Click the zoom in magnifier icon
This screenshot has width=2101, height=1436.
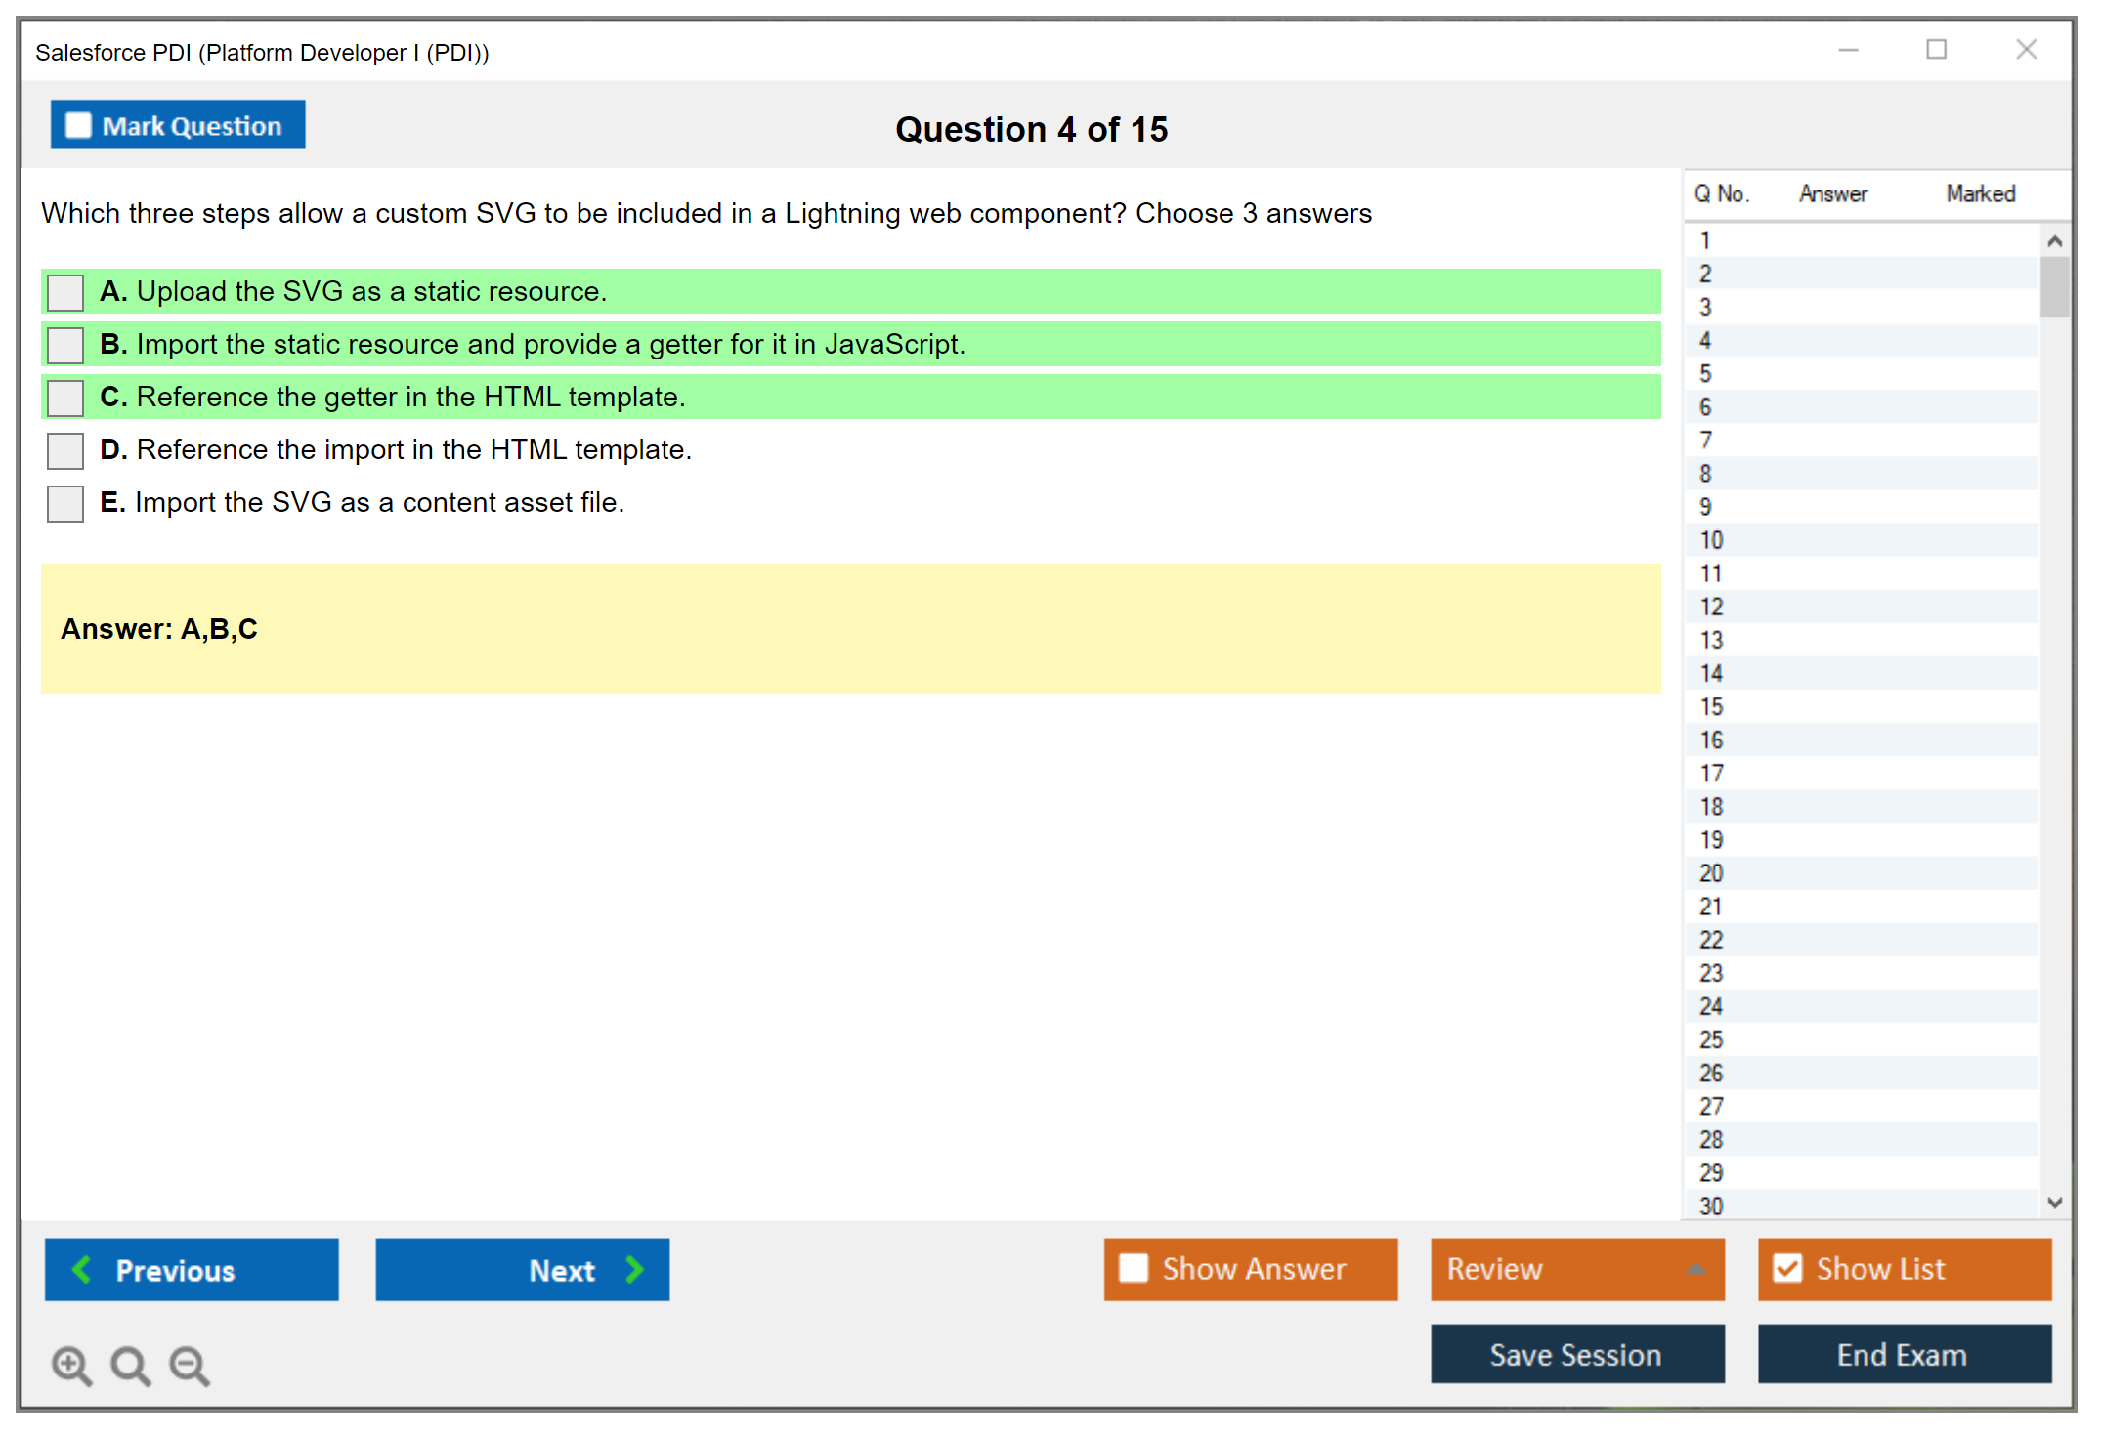[x=71, y=1365]
